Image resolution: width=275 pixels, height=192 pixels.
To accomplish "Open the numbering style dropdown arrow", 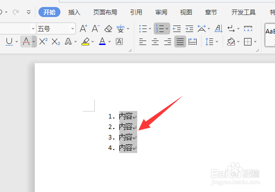I will [x=167, y=28].
